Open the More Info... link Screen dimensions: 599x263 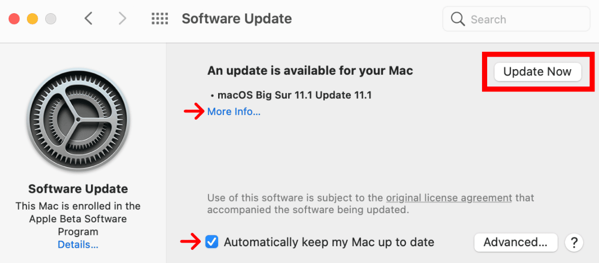[x=234, y=111]
